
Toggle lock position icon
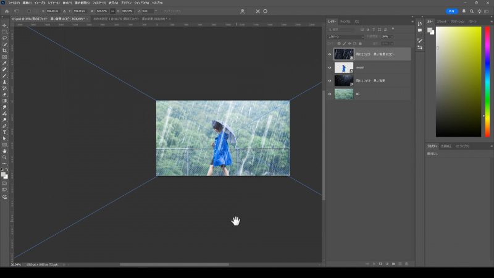click(350, 43)
